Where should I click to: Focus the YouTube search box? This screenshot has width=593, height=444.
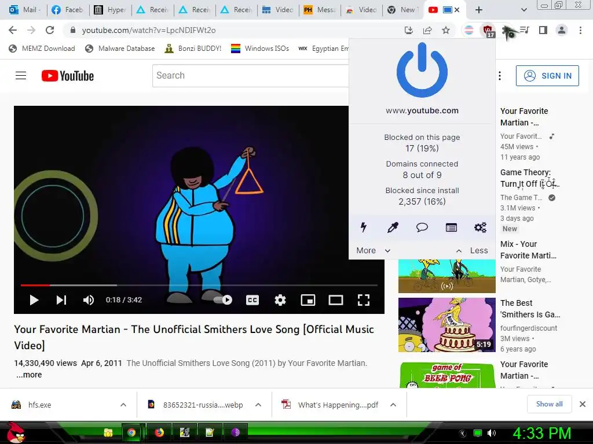(x=250, y=76)
